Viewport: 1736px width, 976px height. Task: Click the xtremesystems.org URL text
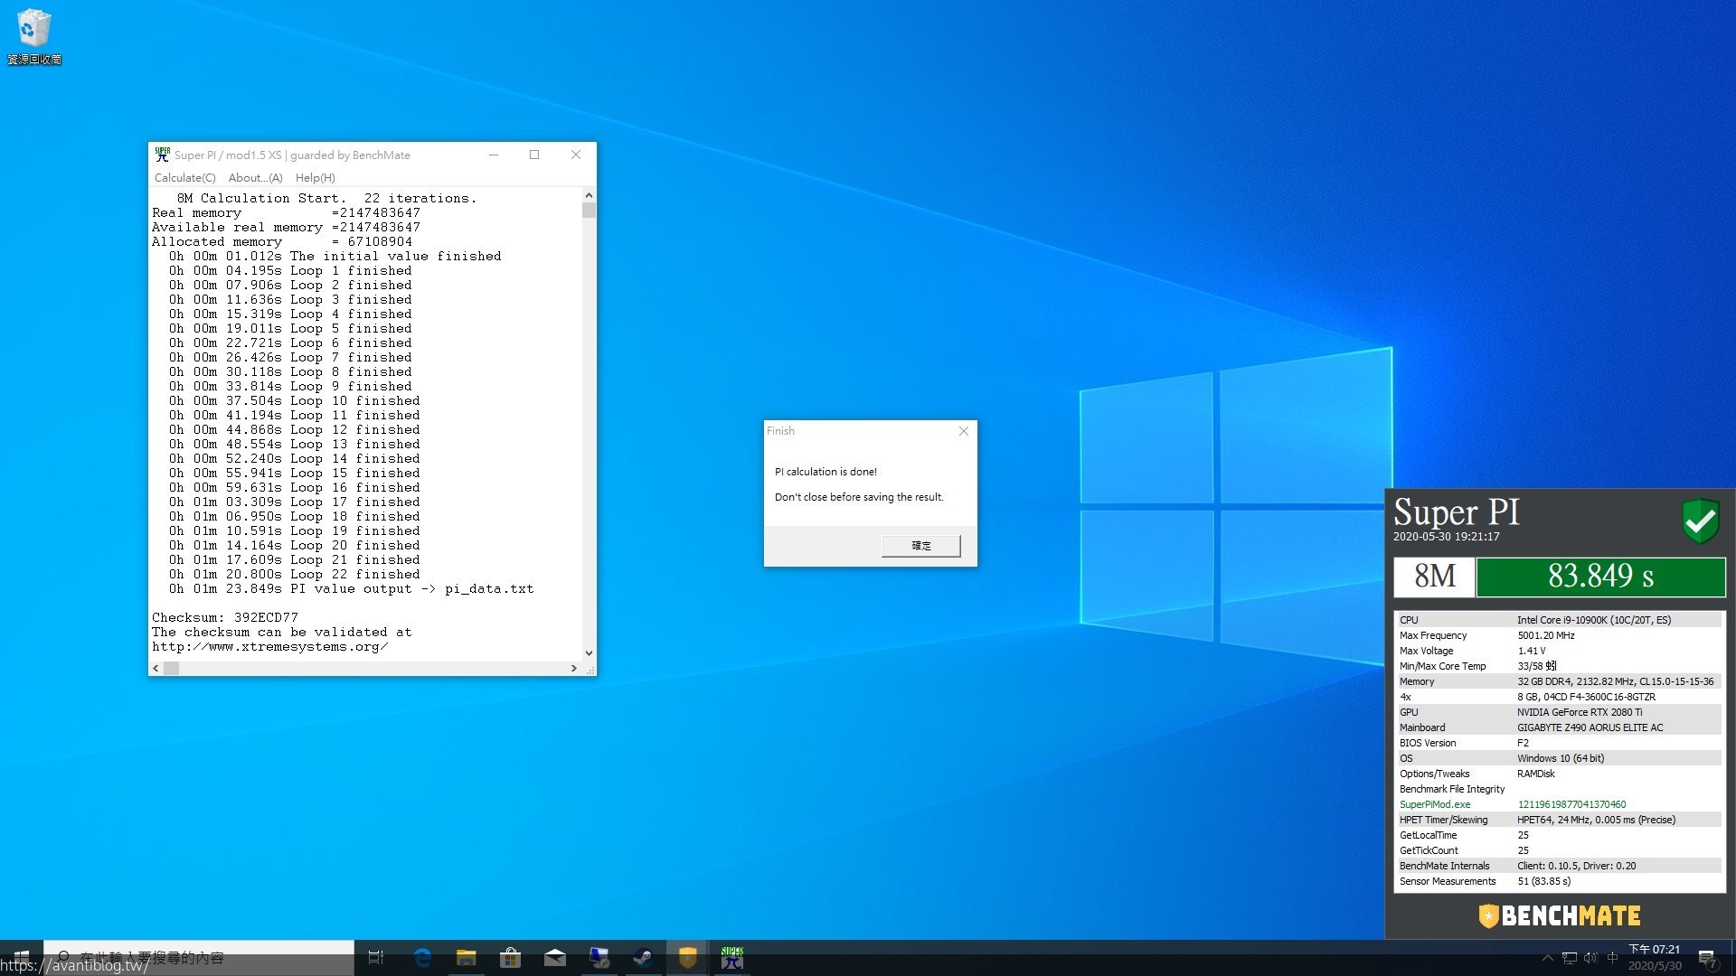pyautogui.click(x=270, y=647)
